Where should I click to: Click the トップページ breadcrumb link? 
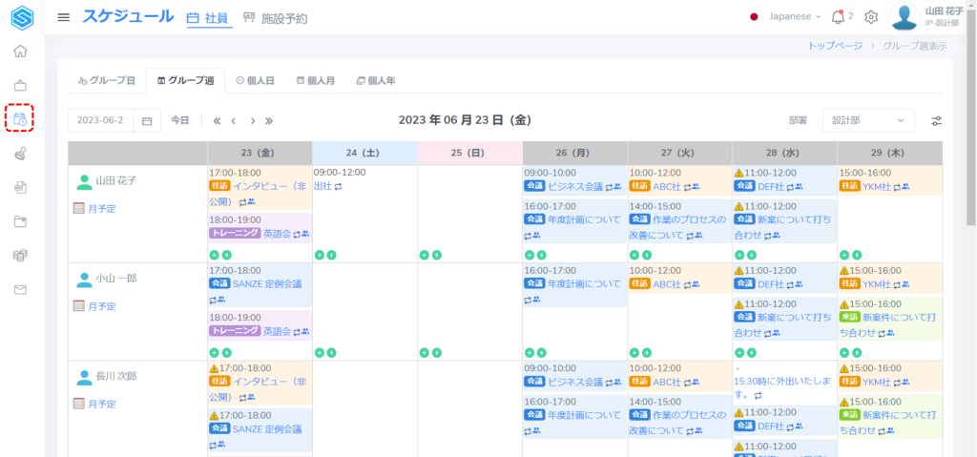(x=835, y=46)
